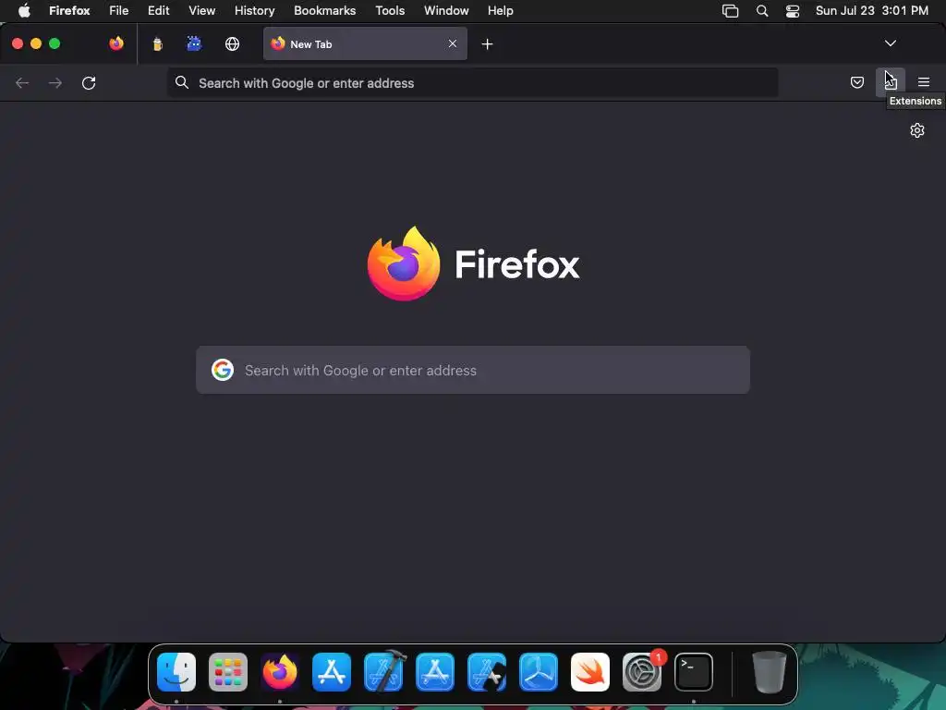Viewport: 946px width, 710px height.
Task: Select the active New Tab tab
Action: click(x=365, y=43)
